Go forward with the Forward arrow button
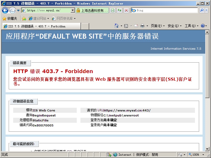This screenshot has height=158, width=211. pyautogui.click(x=13, y=10)
